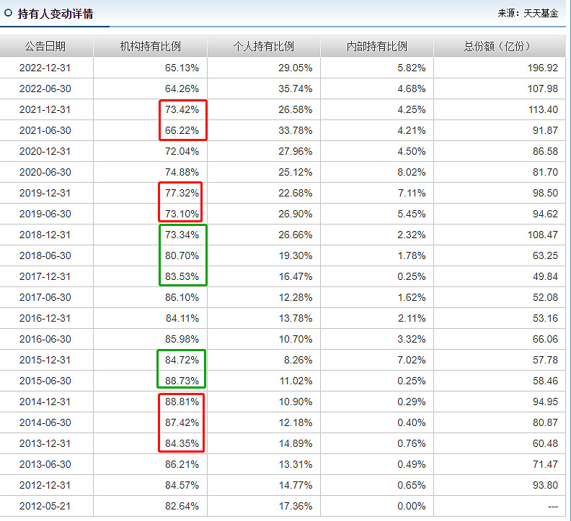Click individual ratio 8.26%

(298, 360)
